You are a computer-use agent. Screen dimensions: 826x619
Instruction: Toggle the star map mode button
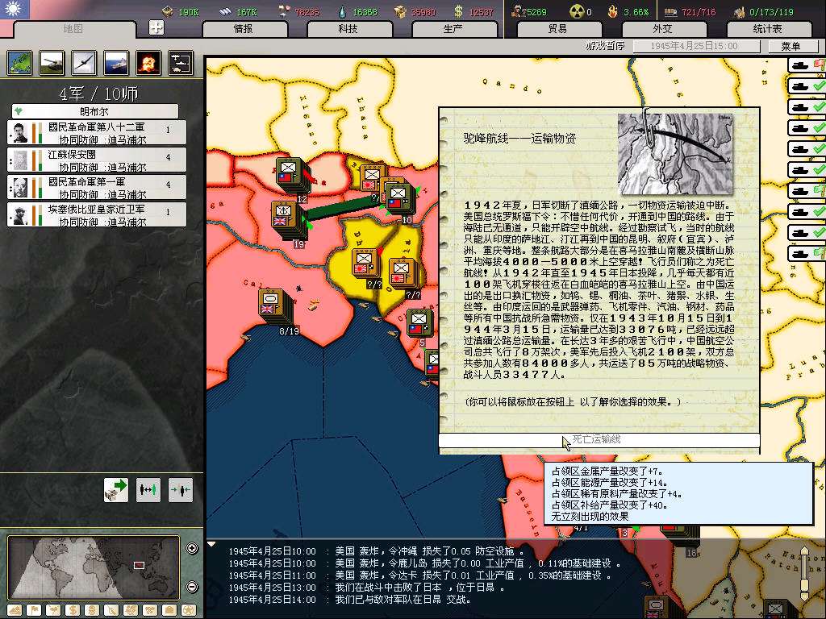click(x=188, y=610)
